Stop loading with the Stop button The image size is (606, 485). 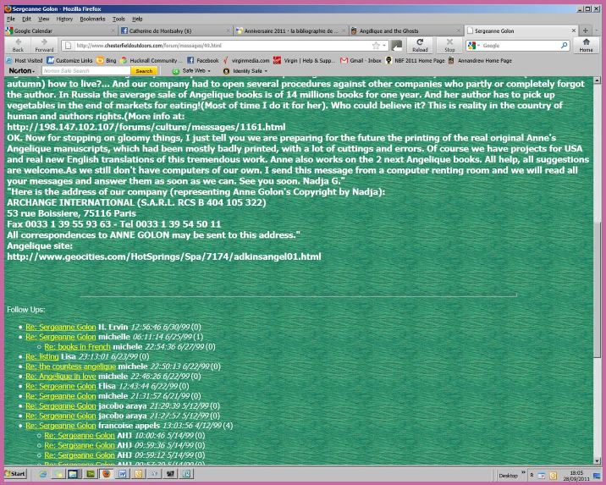point(449,45)
